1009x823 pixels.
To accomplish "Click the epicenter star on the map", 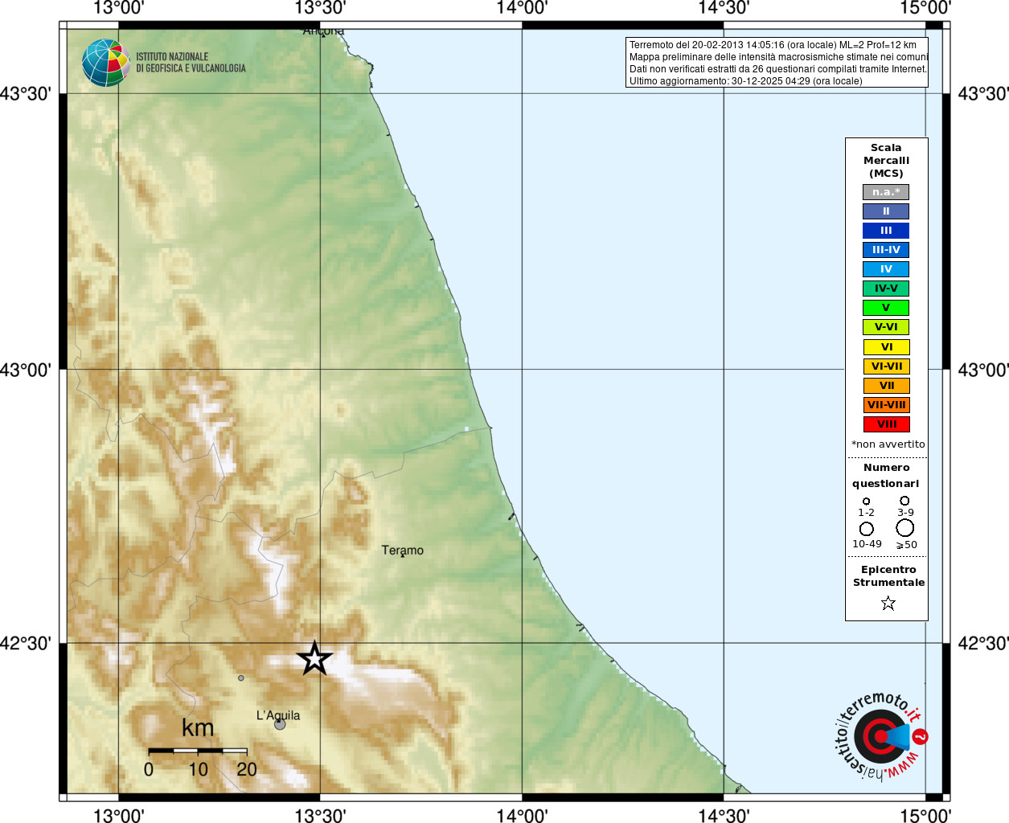I will point(314,658).
